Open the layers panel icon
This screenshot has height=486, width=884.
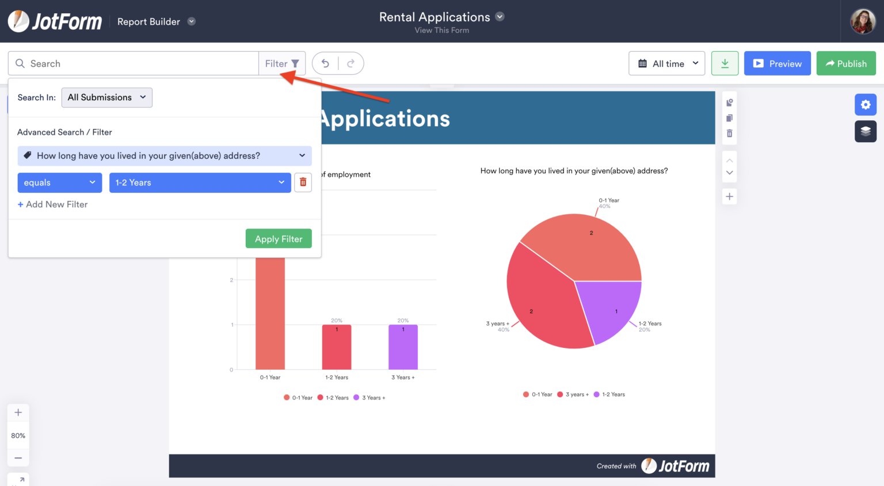(866, 131)
